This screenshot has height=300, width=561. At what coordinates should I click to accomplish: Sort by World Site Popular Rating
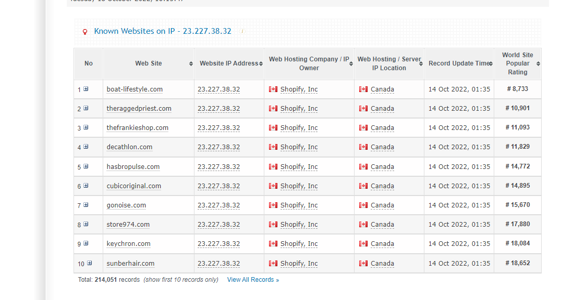(517, 63)
